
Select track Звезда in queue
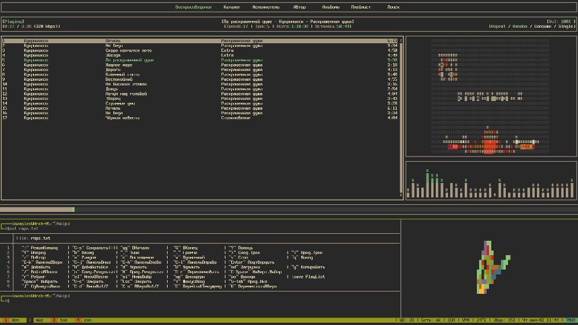point(201,55)
